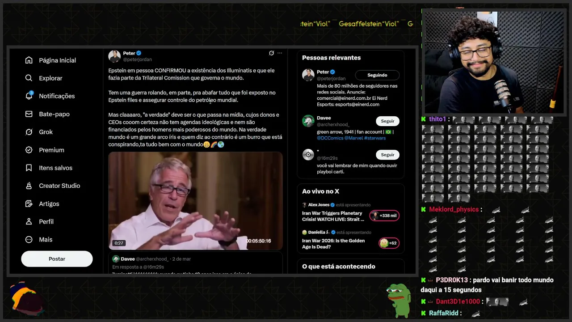The height and width of the screenshot is (322, 572).
Task: Click the Alex Jones small avatar
Action: pos(304,205)
